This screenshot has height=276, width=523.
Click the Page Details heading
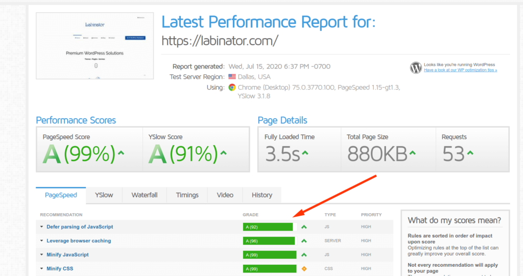tap(282, 120)
